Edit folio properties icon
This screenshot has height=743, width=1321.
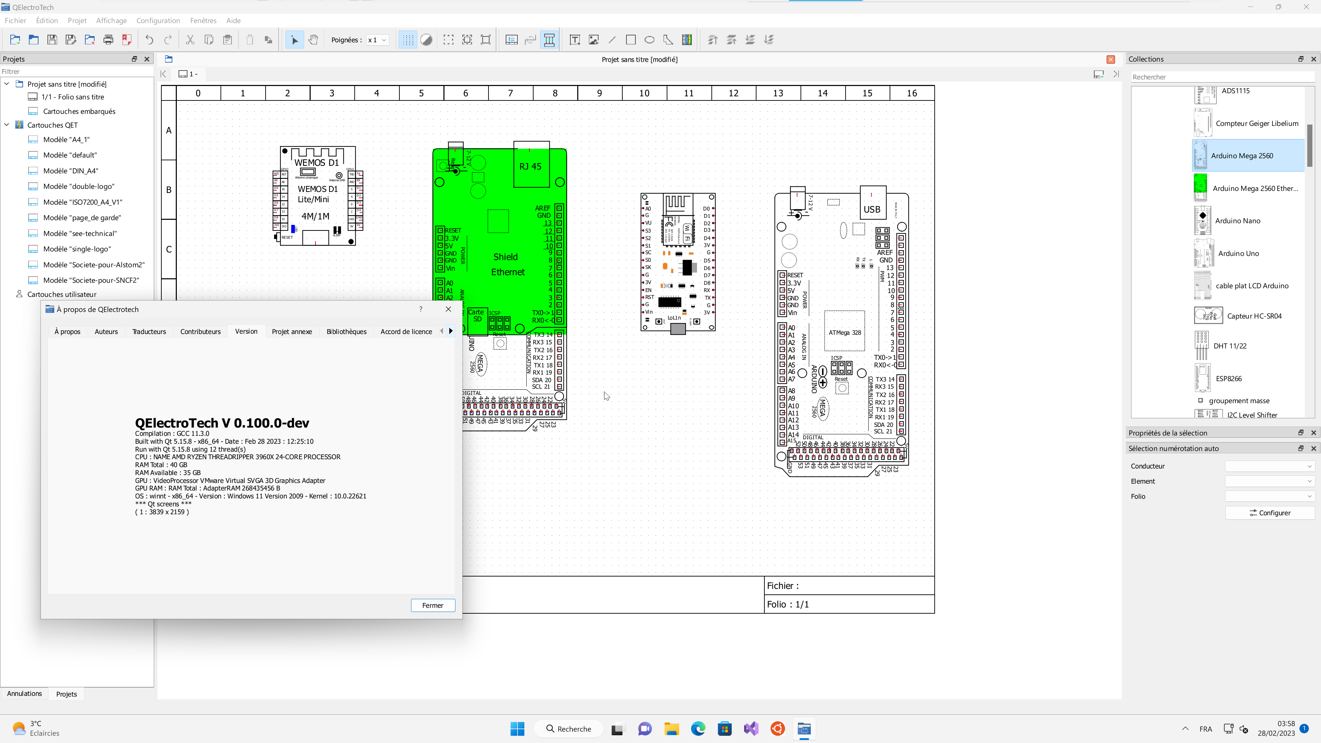click(512, 40)
